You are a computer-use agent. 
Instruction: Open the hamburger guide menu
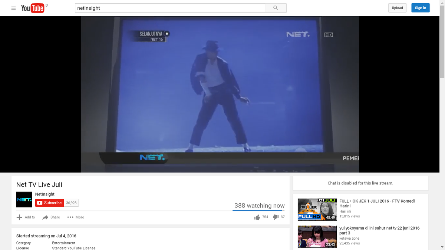14,8
